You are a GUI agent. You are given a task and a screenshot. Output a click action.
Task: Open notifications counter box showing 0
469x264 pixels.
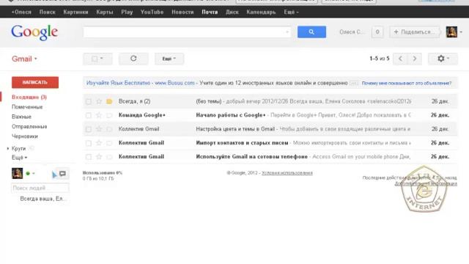pyautogui.click(x=377, y=32)
